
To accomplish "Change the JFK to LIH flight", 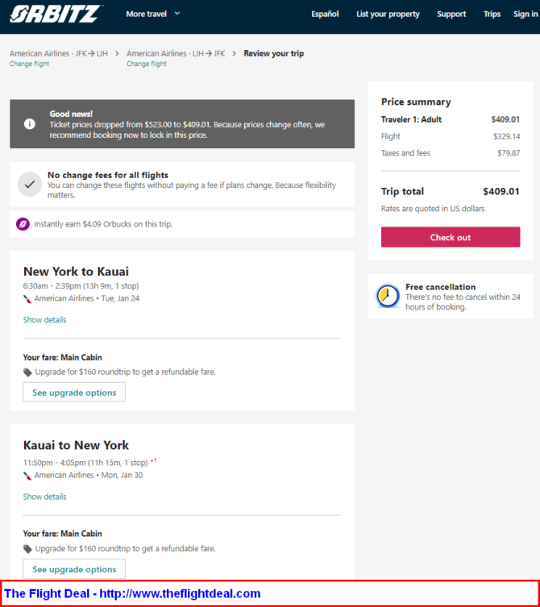I will [x=30, y=64].
